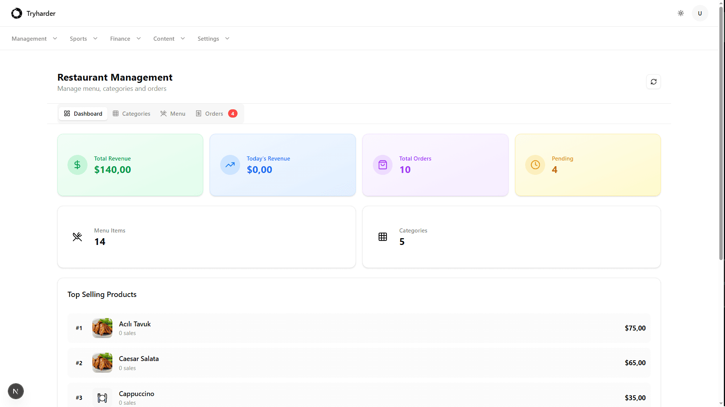725x407 pixels.
Task: Click the Pending clock icon
Action: pos(535,165)
